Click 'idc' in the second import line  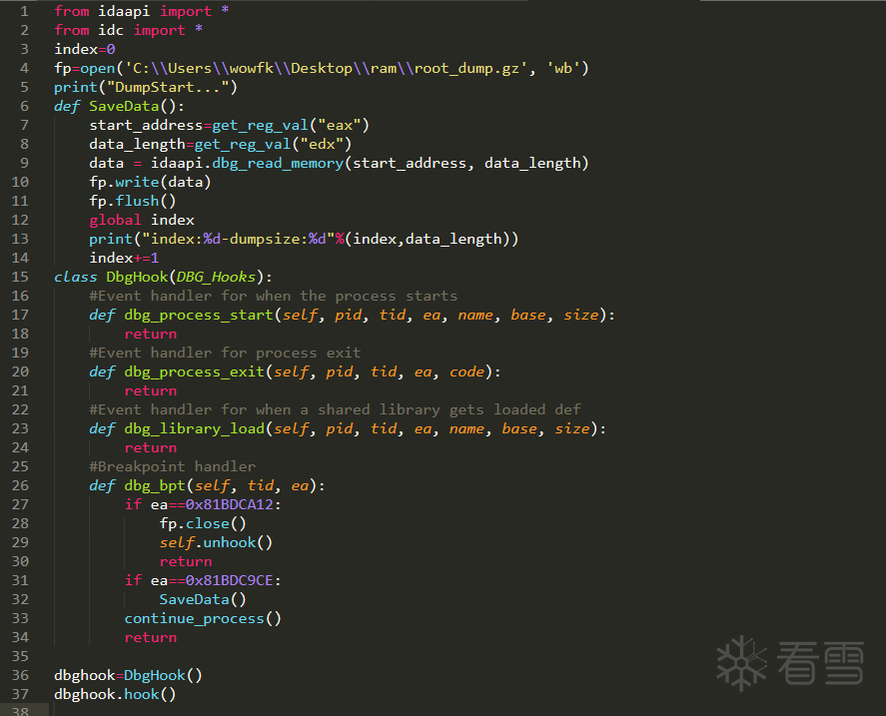coord(111,31)
